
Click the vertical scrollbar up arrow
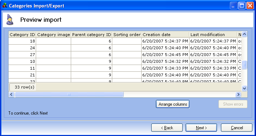coord(244,34)
